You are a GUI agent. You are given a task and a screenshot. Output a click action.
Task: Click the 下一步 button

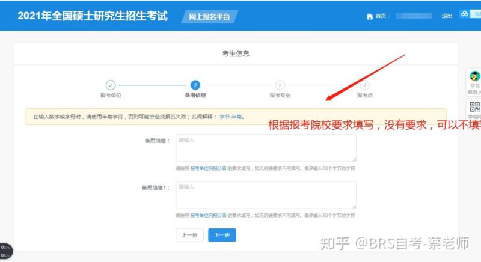(x=222, y=235)
